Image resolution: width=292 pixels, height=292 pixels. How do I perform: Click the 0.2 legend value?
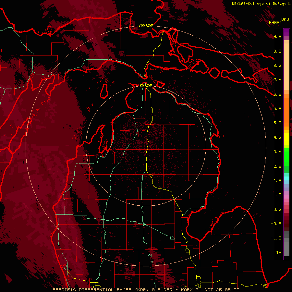[x=277, y=210]
